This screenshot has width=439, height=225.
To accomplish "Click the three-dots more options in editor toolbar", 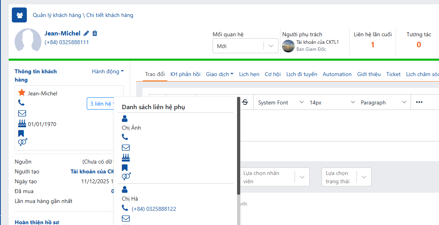I will coord(419,102).
